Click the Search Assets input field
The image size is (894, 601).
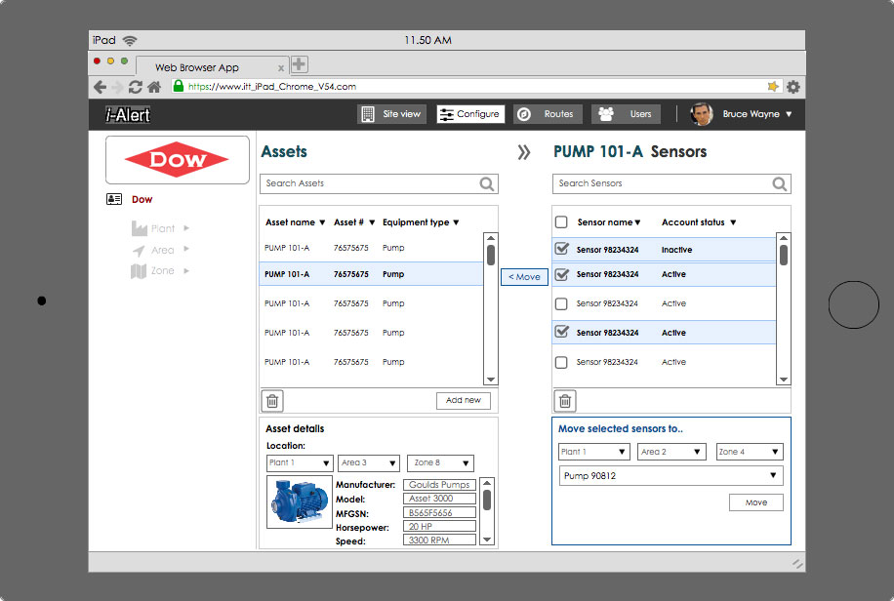369,183
